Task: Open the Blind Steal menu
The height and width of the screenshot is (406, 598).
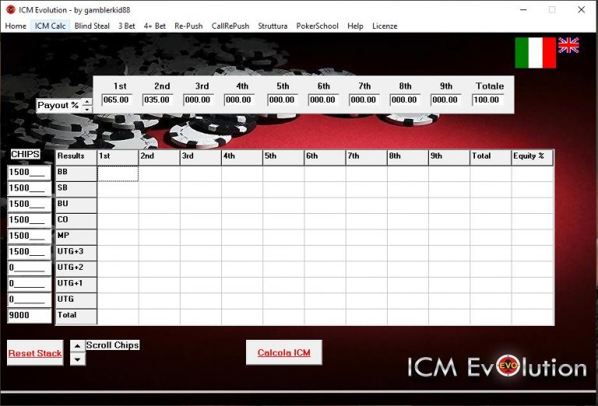Action: click(x=92, y=26)
